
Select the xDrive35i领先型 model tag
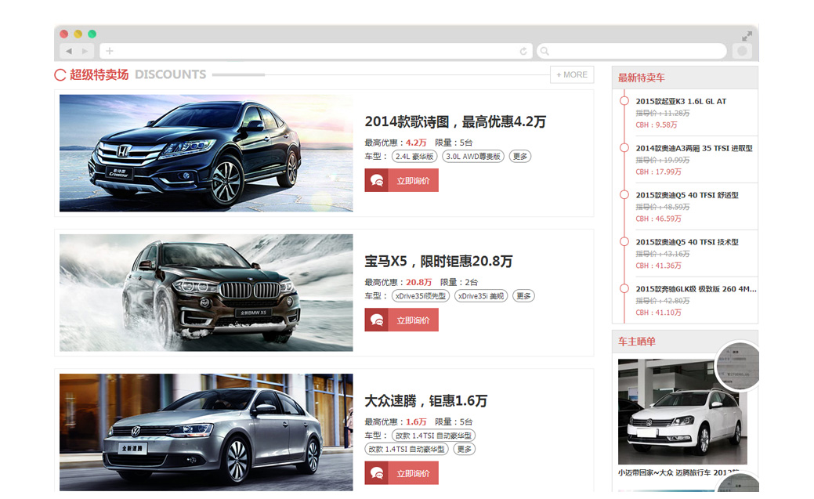[x=421, y=296]
